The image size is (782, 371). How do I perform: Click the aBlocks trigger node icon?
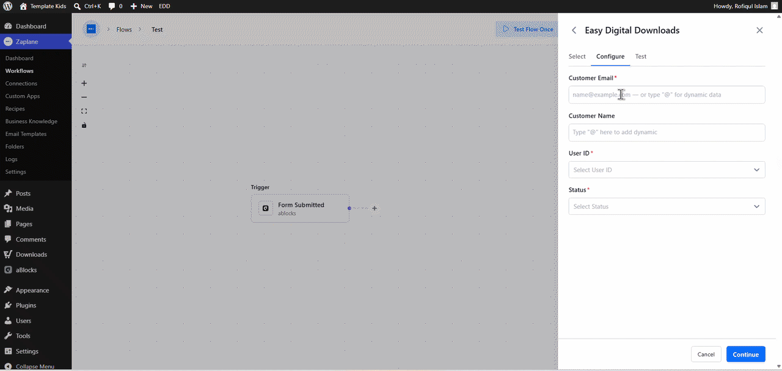point(266,208)
